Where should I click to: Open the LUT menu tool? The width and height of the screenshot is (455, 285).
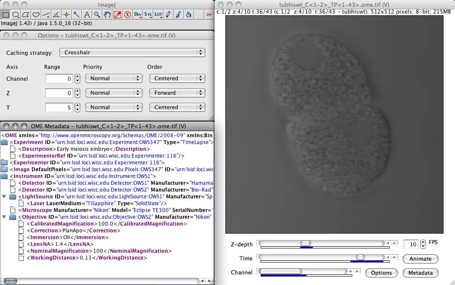point(158,14)
